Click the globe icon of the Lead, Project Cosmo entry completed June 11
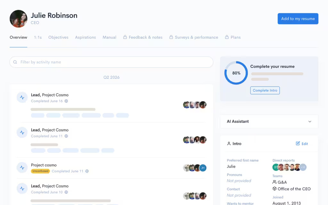328x205 pixels. pyautogui.click(x=66, y=136)
